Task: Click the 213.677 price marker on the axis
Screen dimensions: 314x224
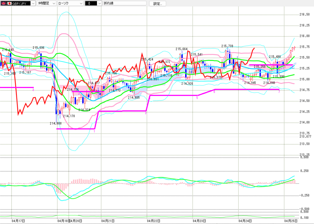Action: (305, 137)
